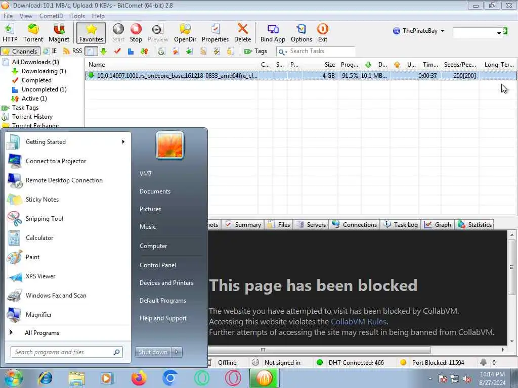
Task: Click the detail pane vertical scrollbar
Action: point(512,267)
